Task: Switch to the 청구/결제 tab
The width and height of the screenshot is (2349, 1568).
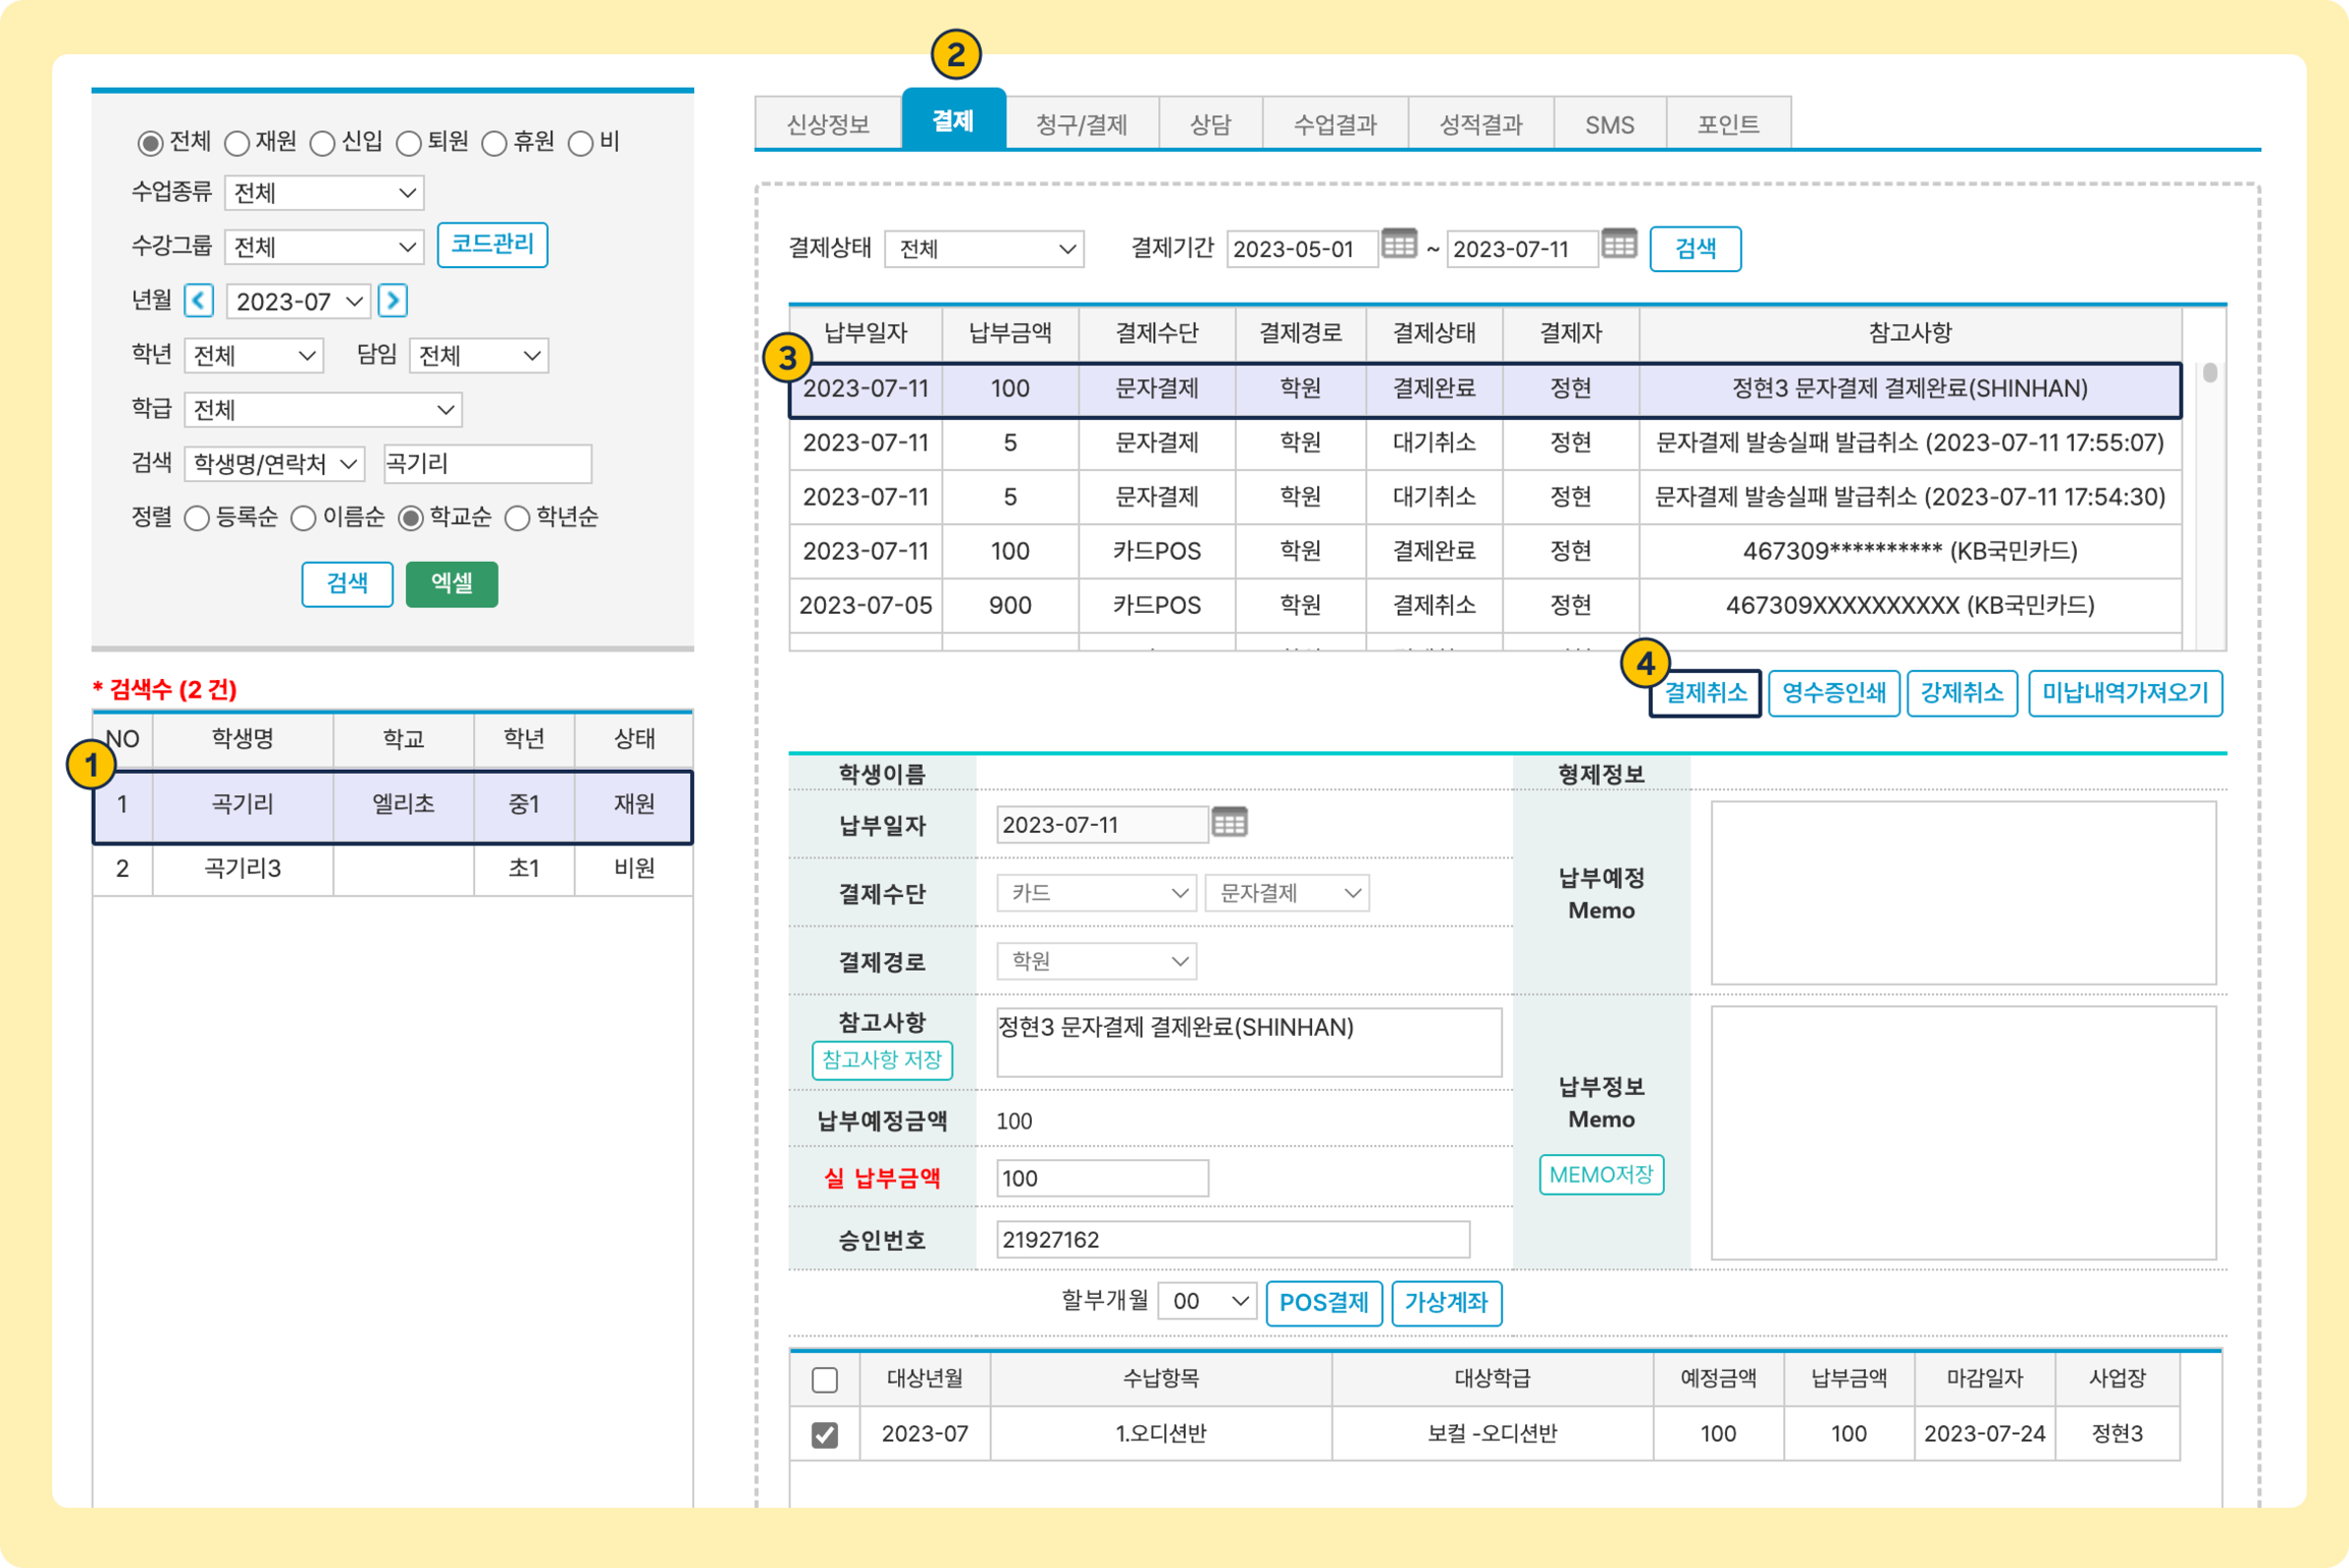Action: pos(1081,125)
